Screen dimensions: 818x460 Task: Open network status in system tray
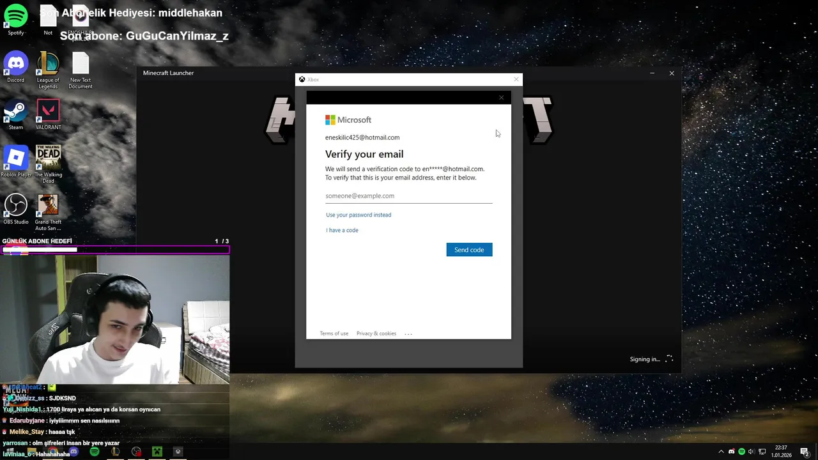(762, 452)
